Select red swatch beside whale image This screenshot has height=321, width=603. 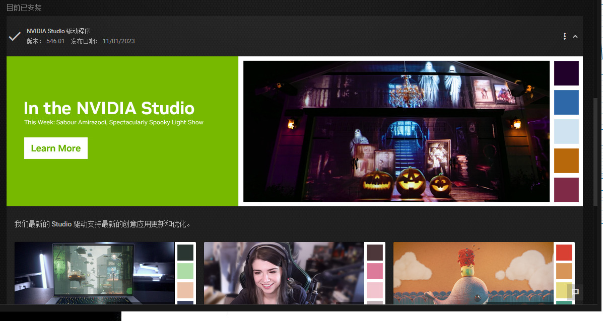click(x=564, y=253)
